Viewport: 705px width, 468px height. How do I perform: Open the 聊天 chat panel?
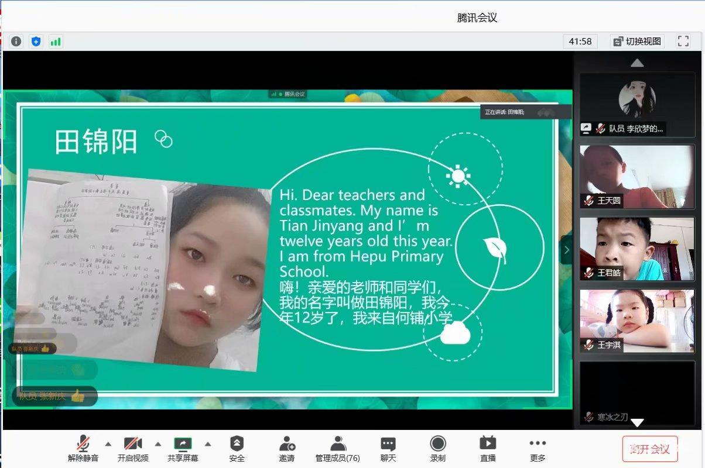[x=388, y=449]
